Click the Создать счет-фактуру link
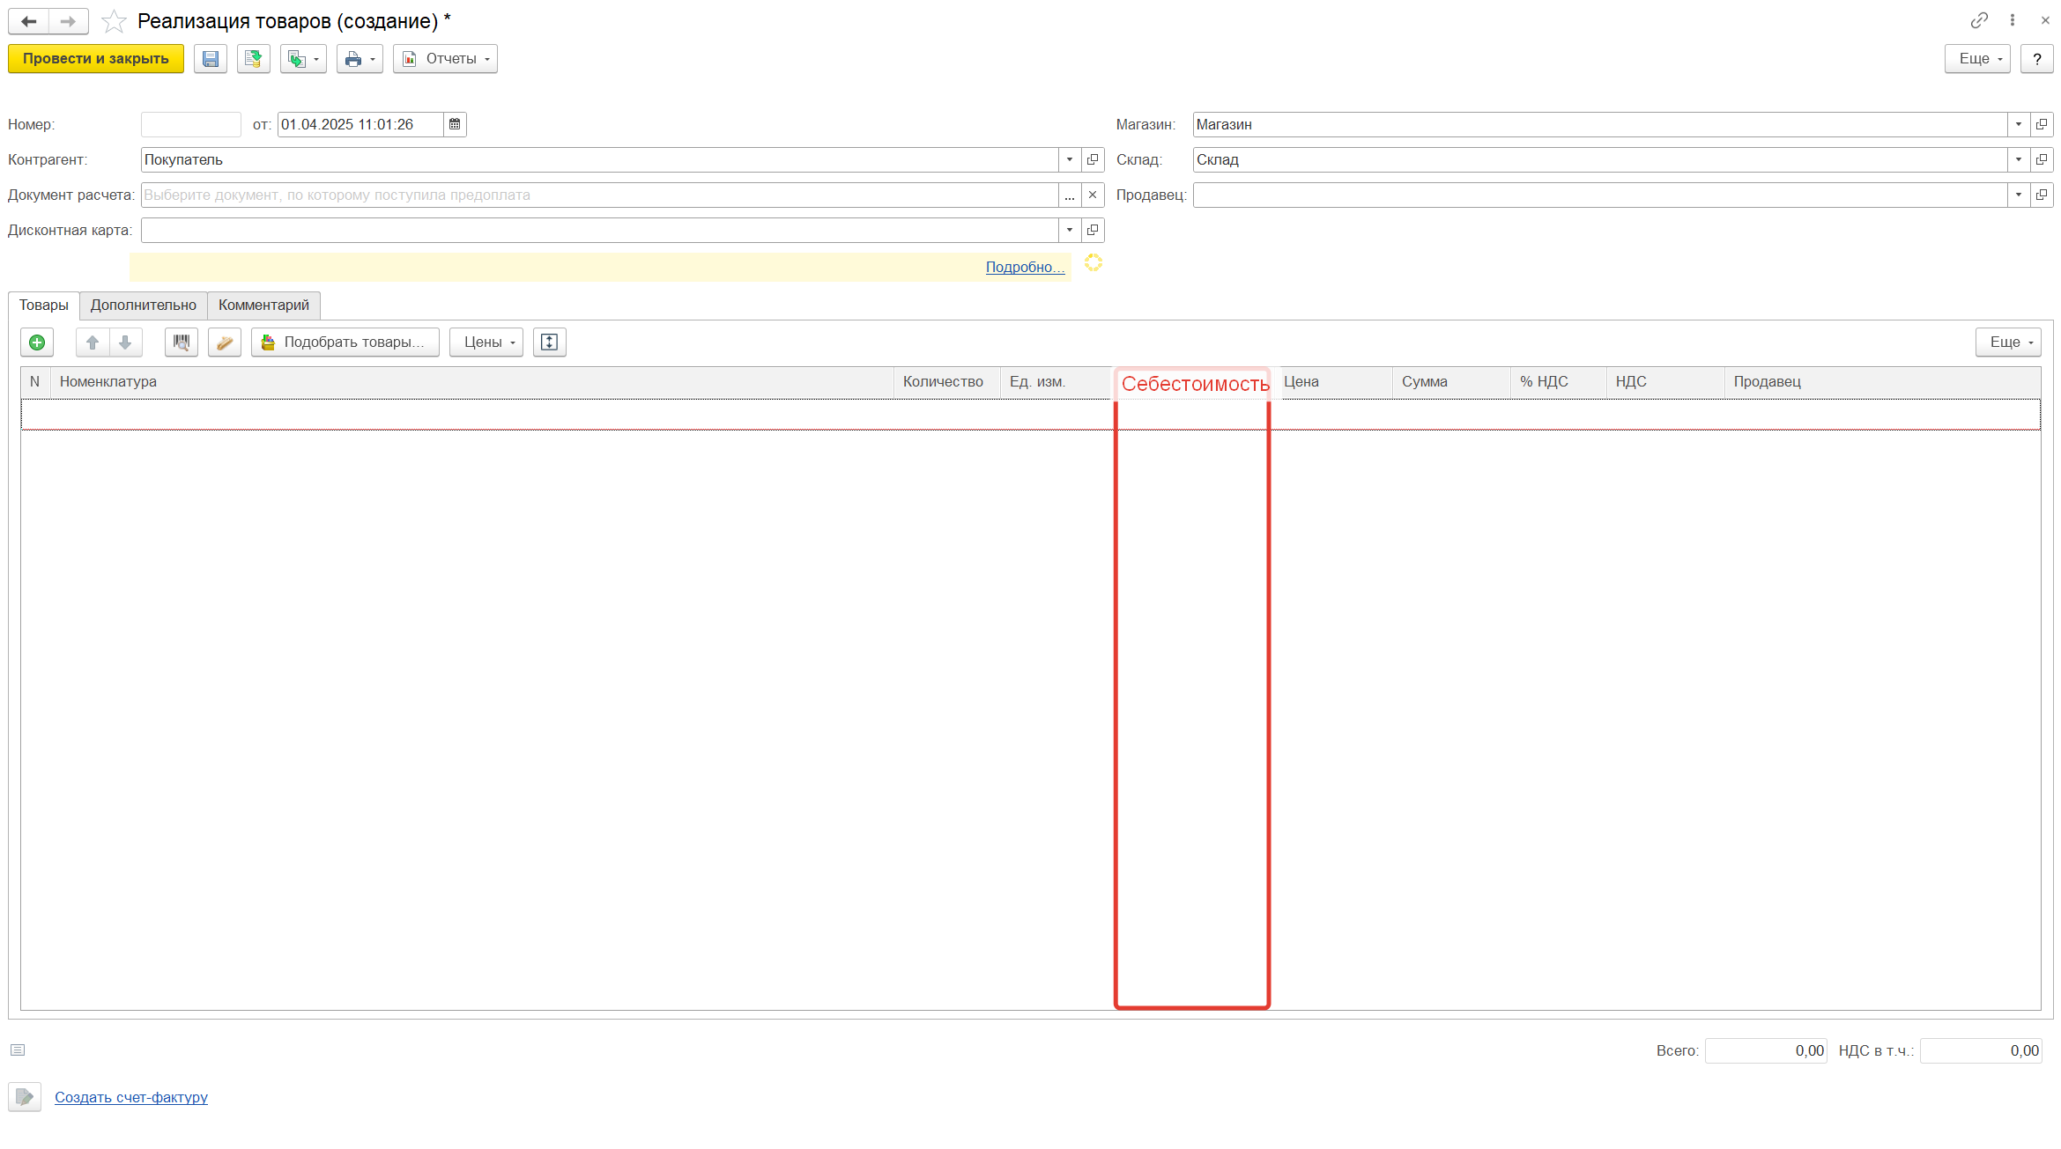The image size is (2061, 1149). tap(131, 1097)
